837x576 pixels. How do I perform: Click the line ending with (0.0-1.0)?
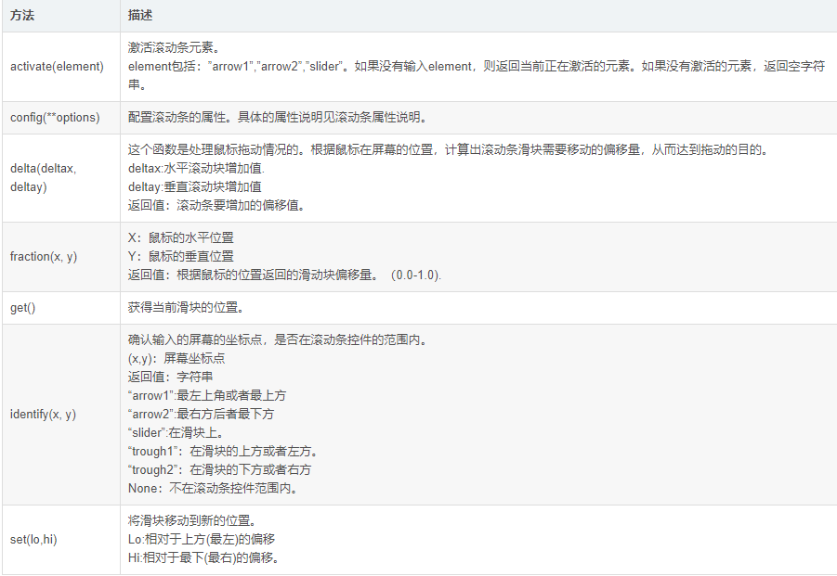point(284,275)
